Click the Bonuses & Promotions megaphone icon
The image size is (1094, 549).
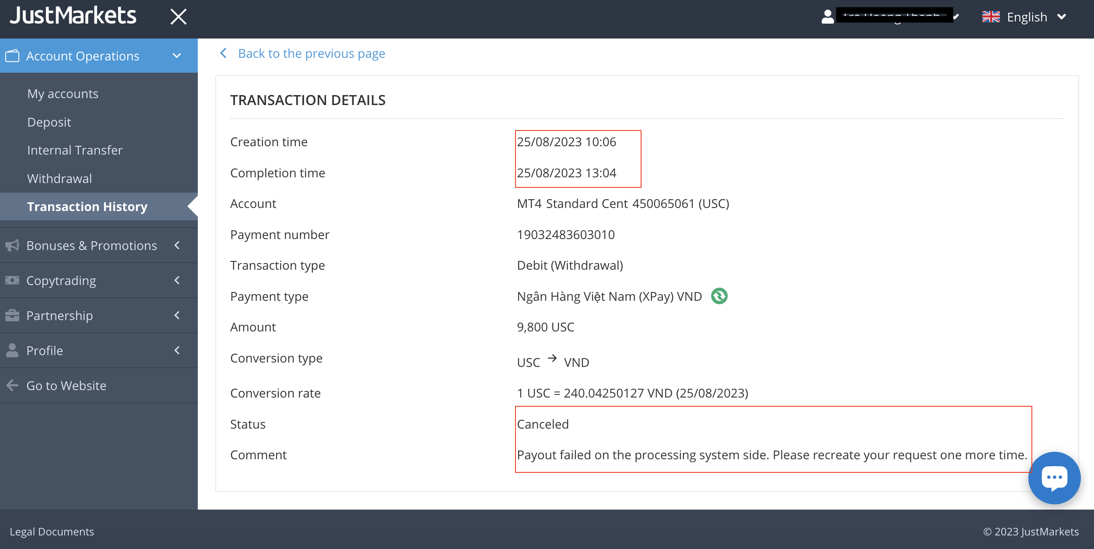pos(12,246)
